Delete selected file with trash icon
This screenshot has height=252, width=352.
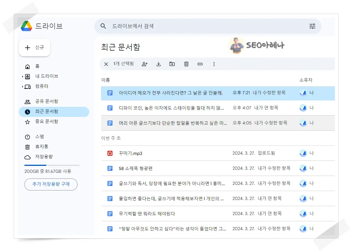186,64
